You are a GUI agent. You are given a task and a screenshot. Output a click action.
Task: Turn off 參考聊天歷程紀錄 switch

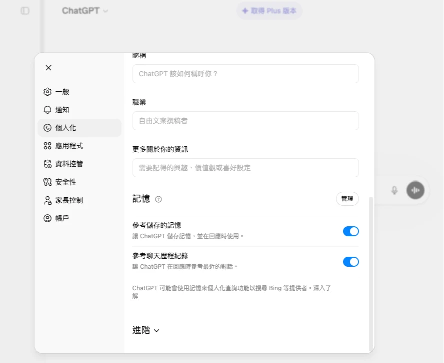(350, 262)
